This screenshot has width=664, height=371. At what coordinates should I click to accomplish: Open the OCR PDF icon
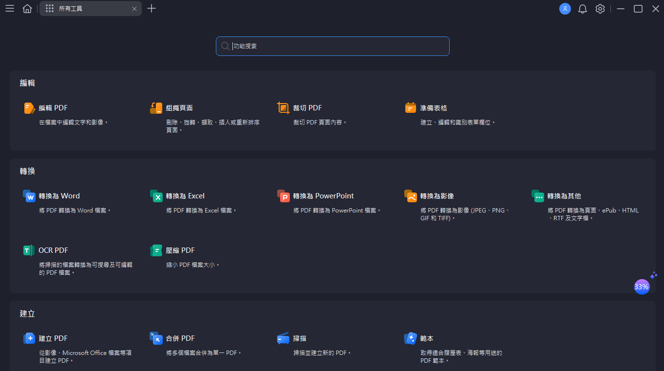(29, 250)
